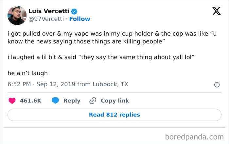Click the chain link copy icon
The height and width of the screenshot is (144, 229).
click(x=93, y=101)
